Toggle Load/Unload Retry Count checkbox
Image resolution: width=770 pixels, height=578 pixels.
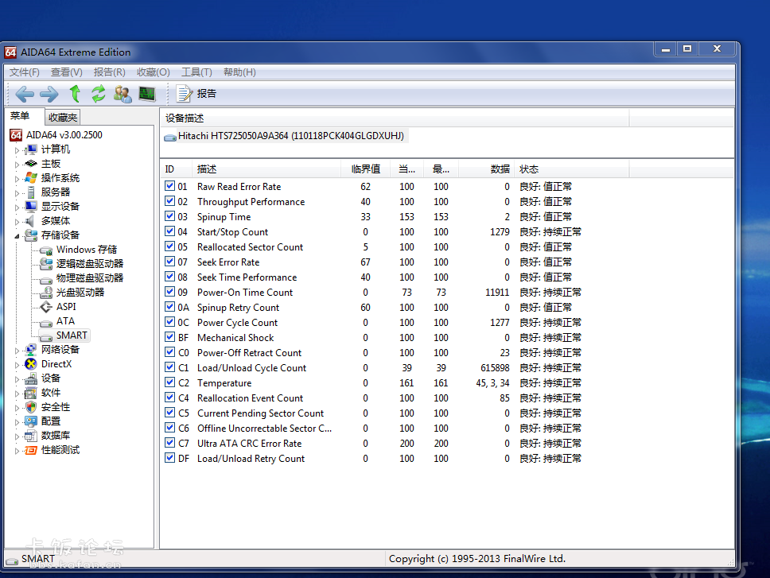point(170,458)
